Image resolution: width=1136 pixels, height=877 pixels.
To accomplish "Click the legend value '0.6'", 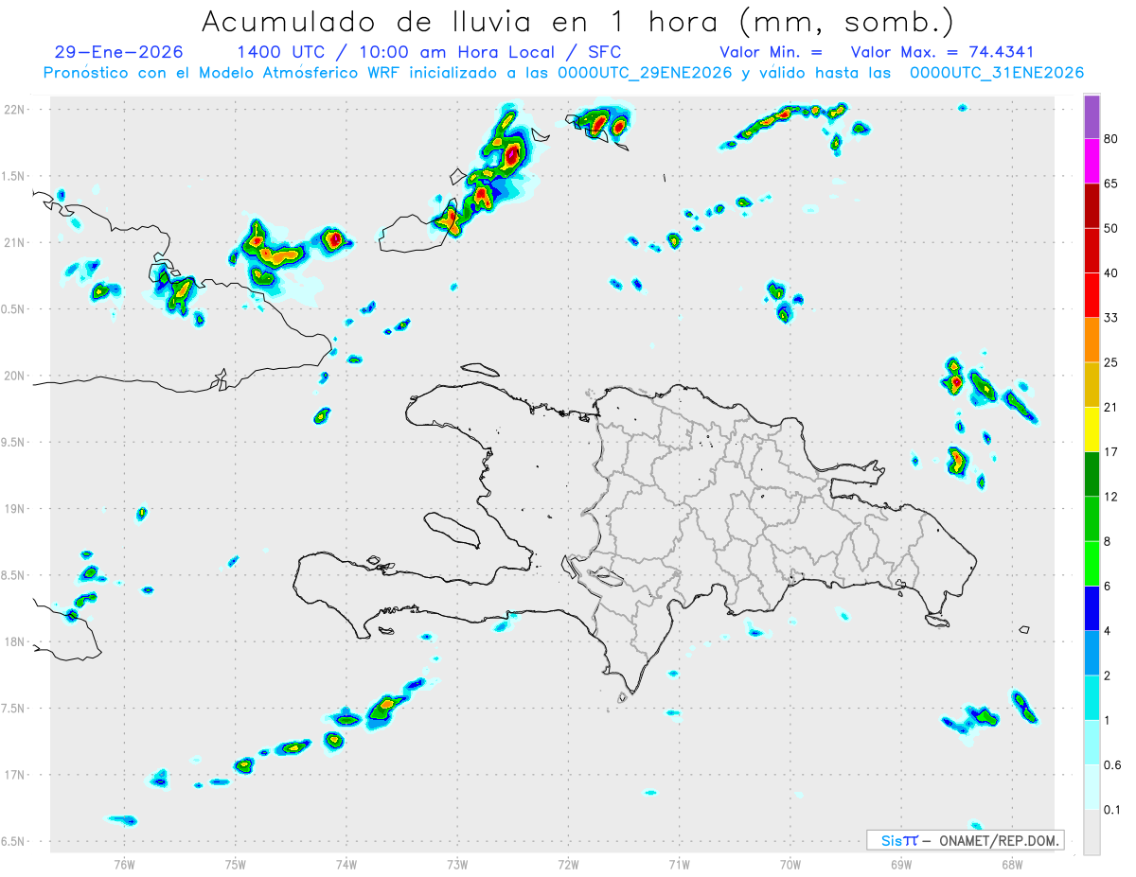I will click(x=1113, y=764).
